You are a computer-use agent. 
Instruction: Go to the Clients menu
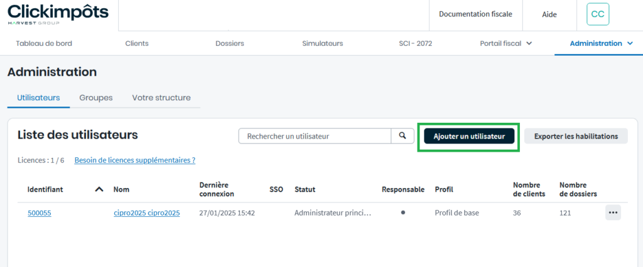tap(137, 43)
